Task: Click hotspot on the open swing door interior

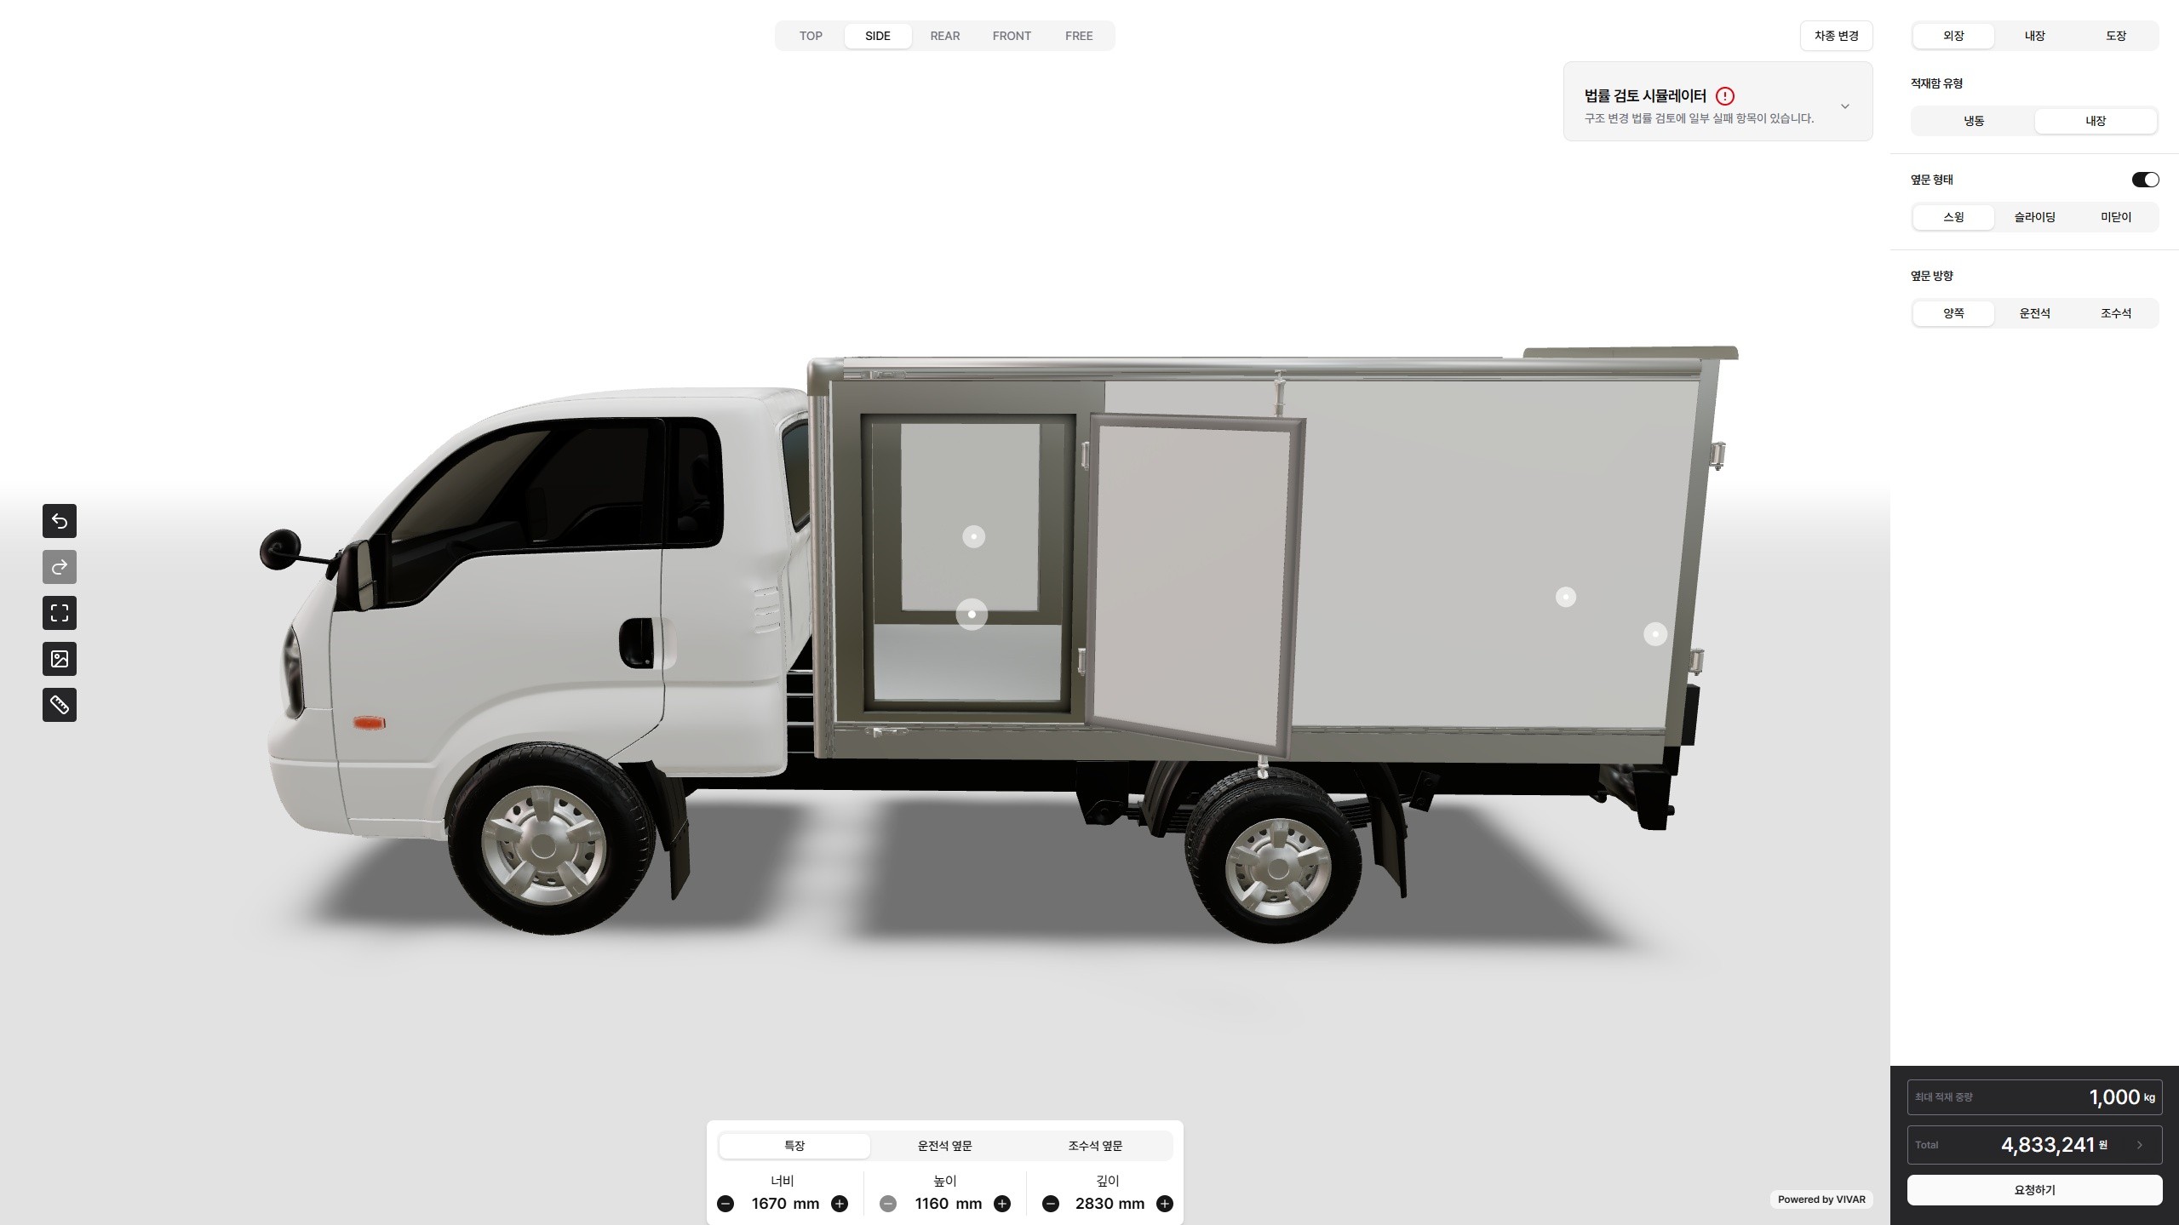Action: (x=973, y=536)
